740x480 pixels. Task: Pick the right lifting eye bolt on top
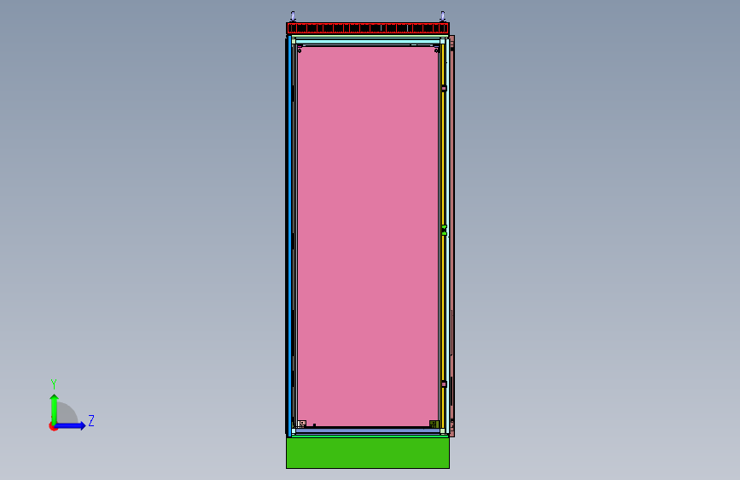(443, 16)
